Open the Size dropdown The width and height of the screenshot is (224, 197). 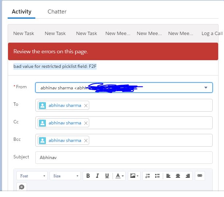tap(66, 176)
